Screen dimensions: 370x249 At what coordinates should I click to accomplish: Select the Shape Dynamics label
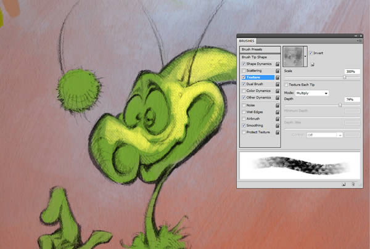point(259,64)
